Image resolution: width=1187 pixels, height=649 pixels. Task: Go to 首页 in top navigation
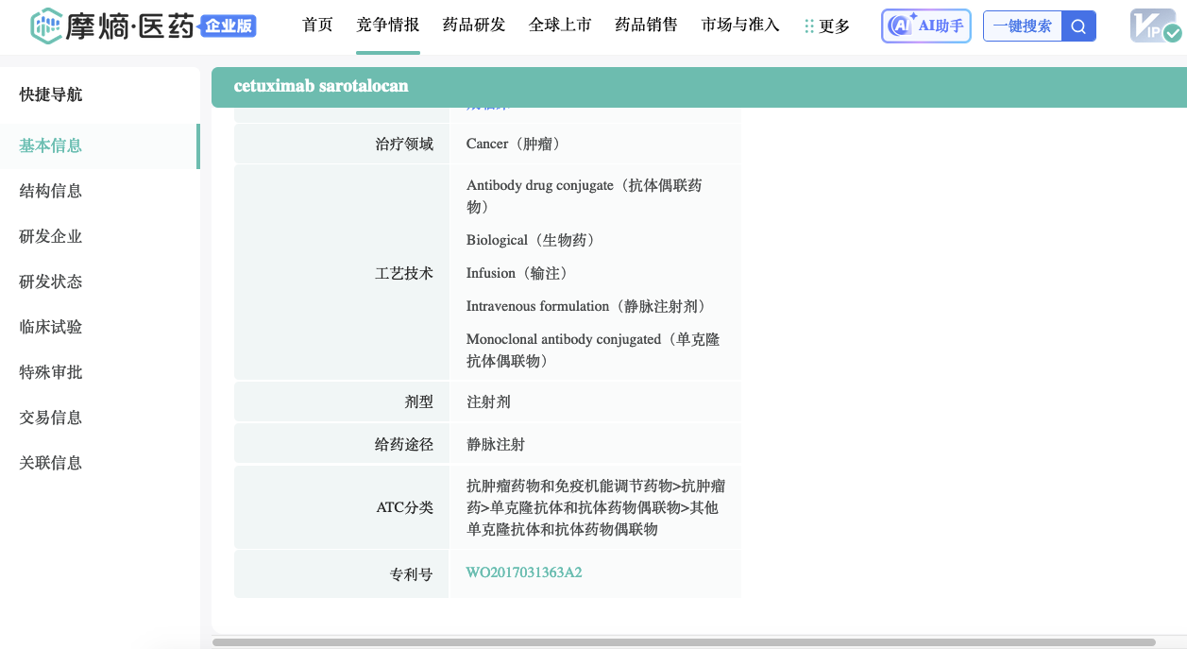tap(317, 26)
